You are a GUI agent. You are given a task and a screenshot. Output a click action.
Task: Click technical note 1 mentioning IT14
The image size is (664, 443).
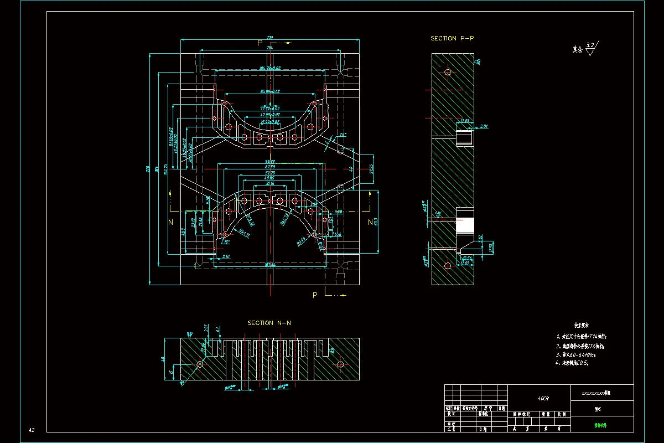tap(581, 336)
